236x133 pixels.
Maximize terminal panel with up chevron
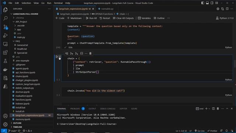click(x=227, y=109)
